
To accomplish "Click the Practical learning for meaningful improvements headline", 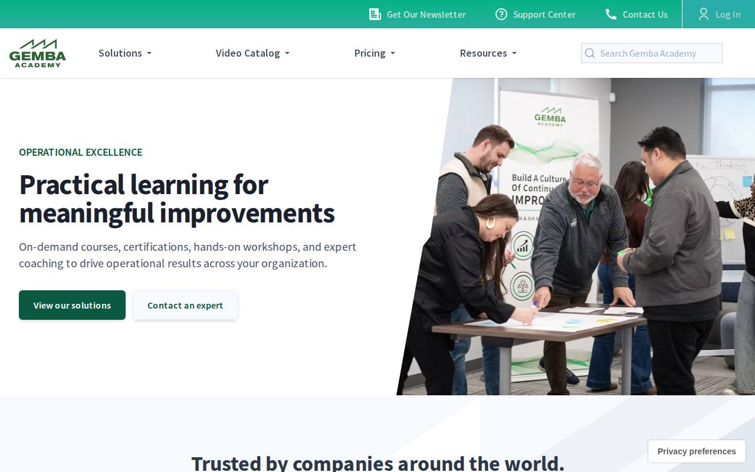I will [x=177, y=199].
